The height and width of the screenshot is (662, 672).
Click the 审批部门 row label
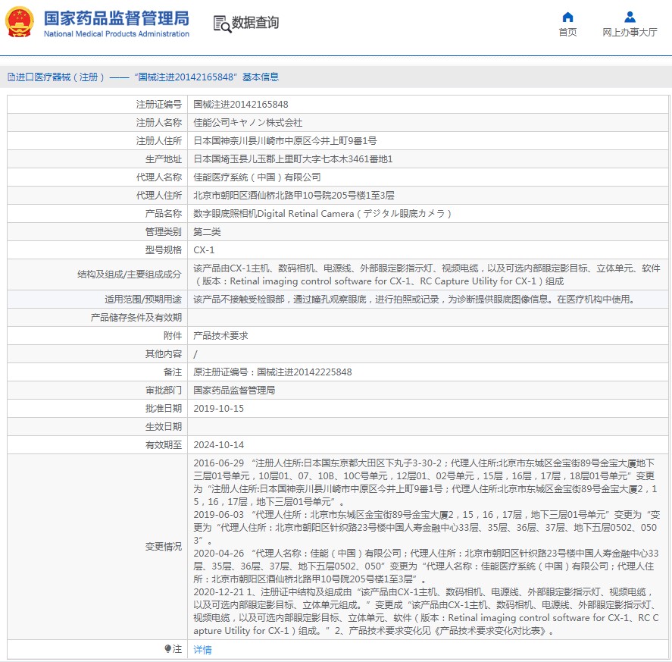coord(164,391)
